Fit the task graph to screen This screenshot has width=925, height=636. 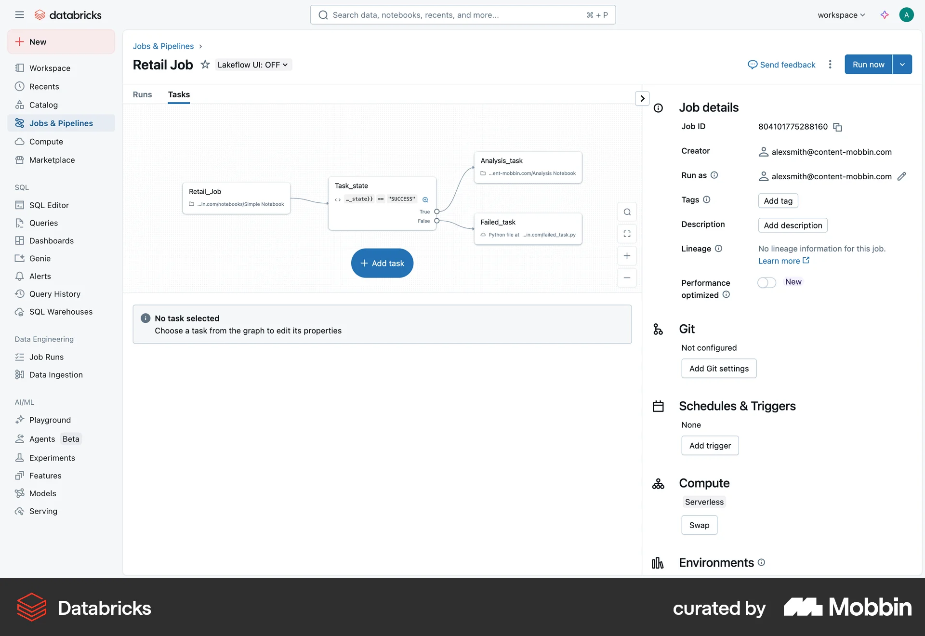coord(627,234)
